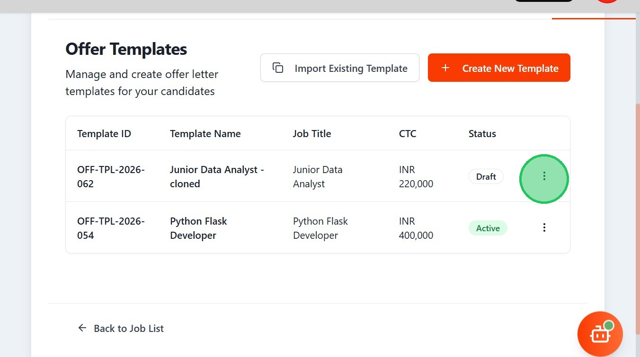Click the plus icon on Create New Template

coord(445,68)
